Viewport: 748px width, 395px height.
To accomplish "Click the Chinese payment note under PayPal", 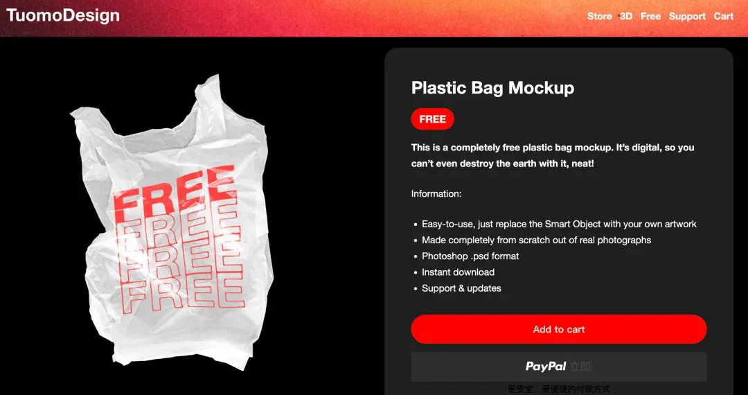I will (559, 389).
